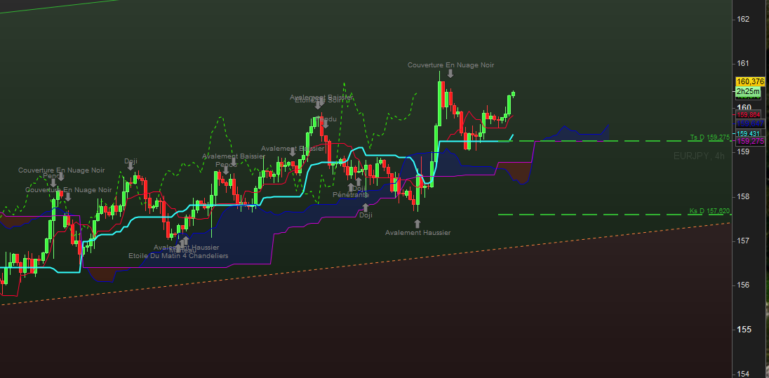Viewport: 769px width, 378px height.
Task: Click the yellow 160,376 current price tag
Action: tap(750, 81)
